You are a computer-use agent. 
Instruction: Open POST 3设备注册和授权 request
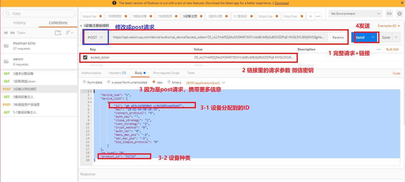(x=39, y=89)
